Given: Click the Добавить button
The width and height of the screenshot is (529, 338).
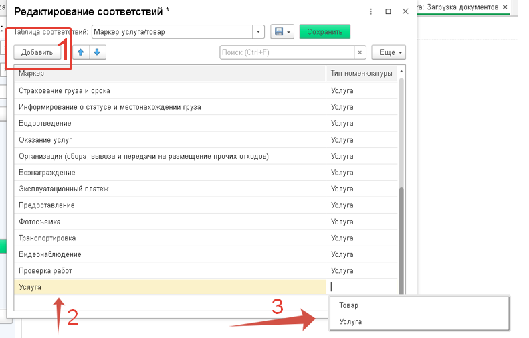Looking at the screenshot, I should point(37,52).
